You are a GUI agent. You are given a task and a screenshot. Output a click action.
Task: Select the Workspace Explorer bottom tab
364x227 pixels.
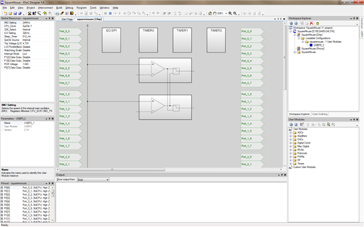[299, 114]
